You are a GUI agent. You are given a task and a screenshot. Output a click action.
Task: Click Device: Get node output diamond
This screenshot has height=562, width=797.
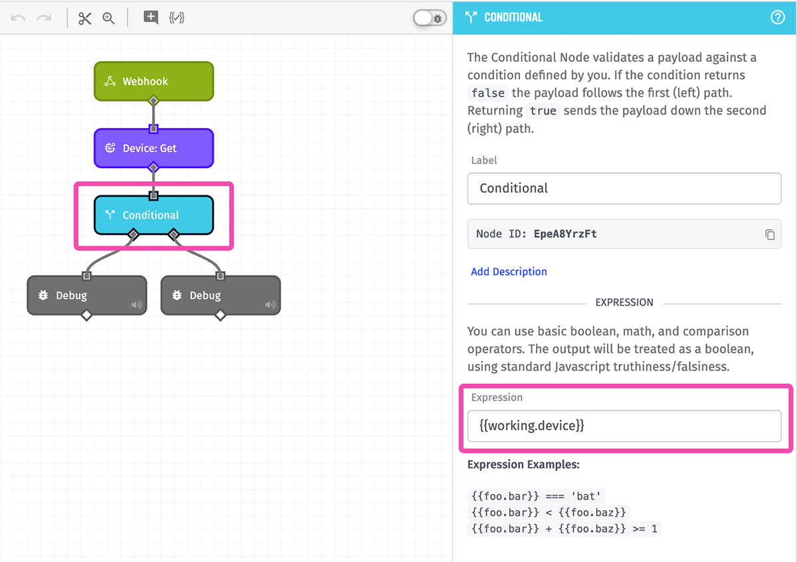[x=153, y=168]
